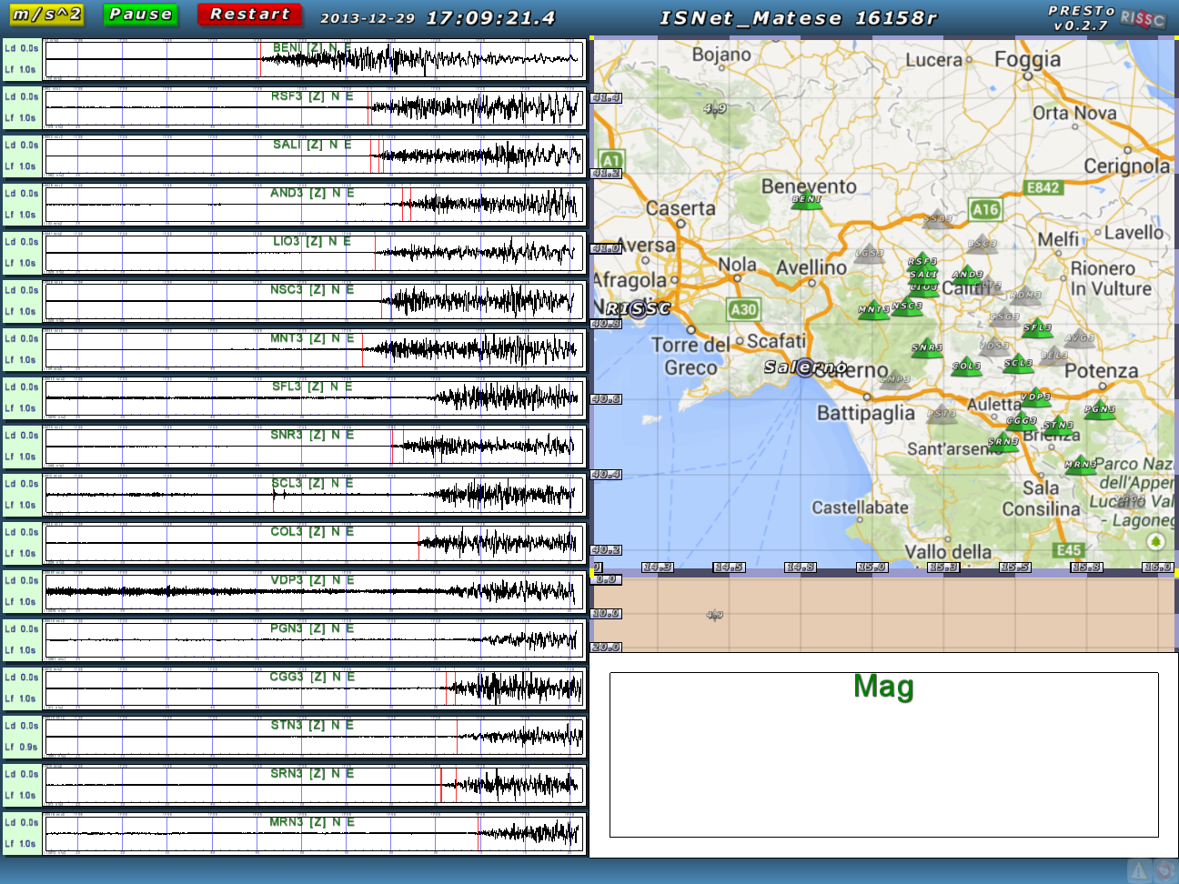
Task: Select the CGG3 [Z] N E waveform label
Action: coord(313,677)
